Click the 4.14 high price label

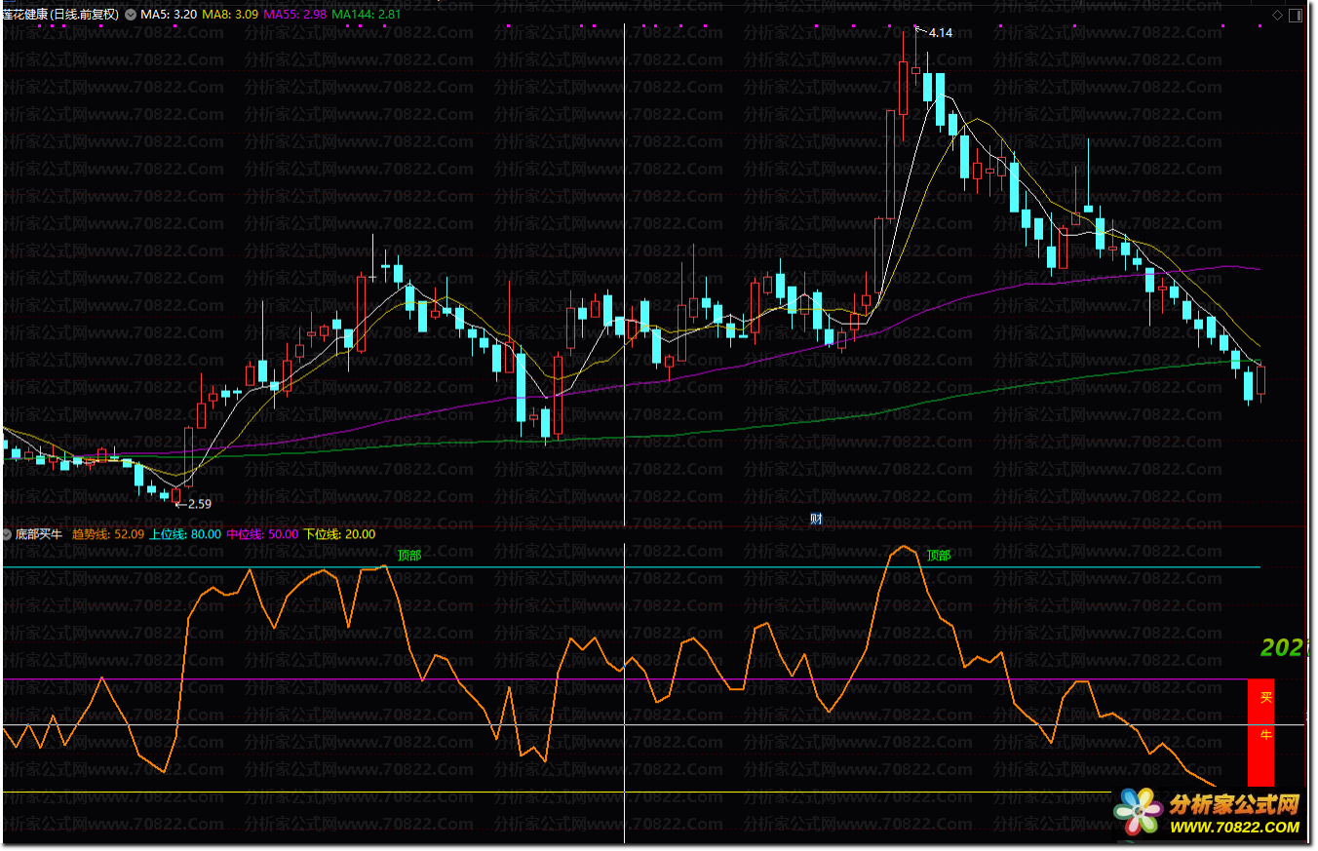click(941, 33)
